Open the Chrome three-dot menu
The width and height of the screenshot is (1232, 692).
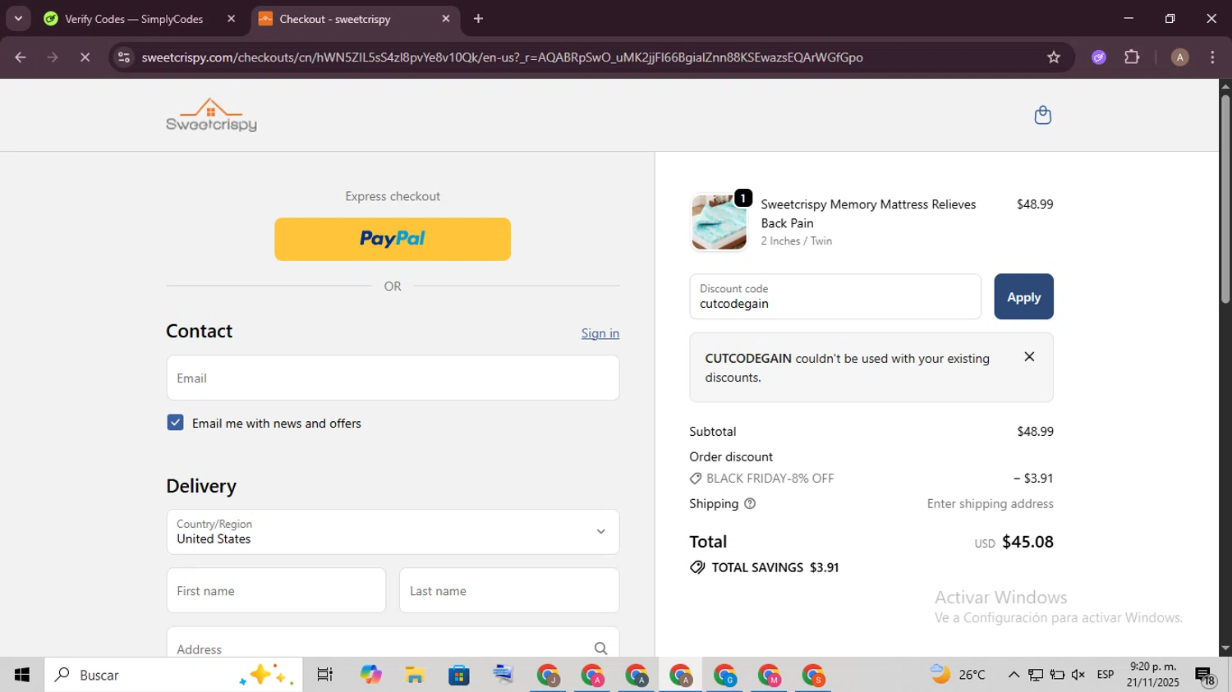click(1212, 57)
